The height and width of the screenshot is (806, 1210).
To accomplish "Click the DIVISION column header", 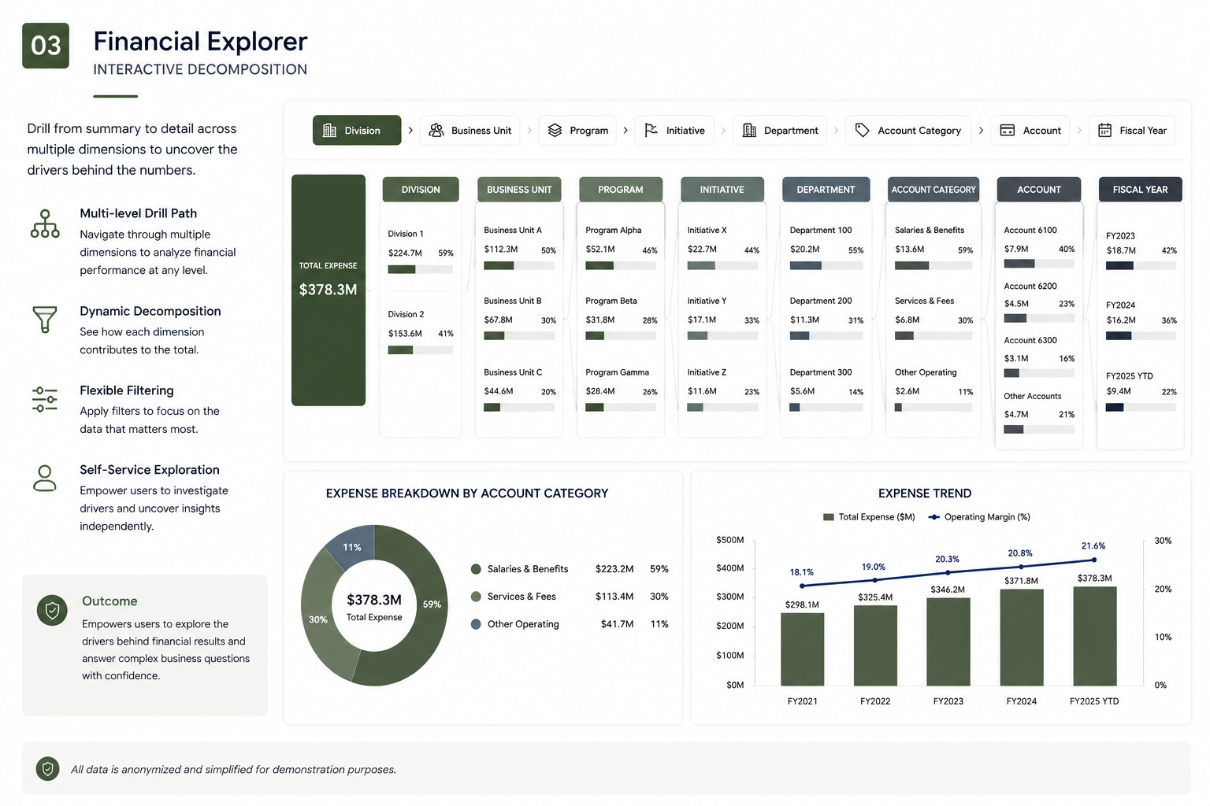I will 421,190.
